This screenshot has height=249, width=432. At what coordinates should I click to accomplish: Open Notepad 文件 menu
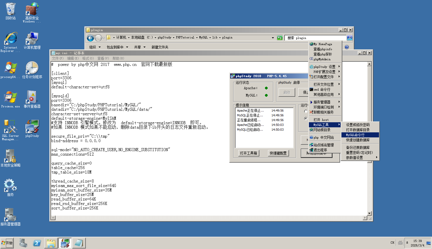coord(58,58)
